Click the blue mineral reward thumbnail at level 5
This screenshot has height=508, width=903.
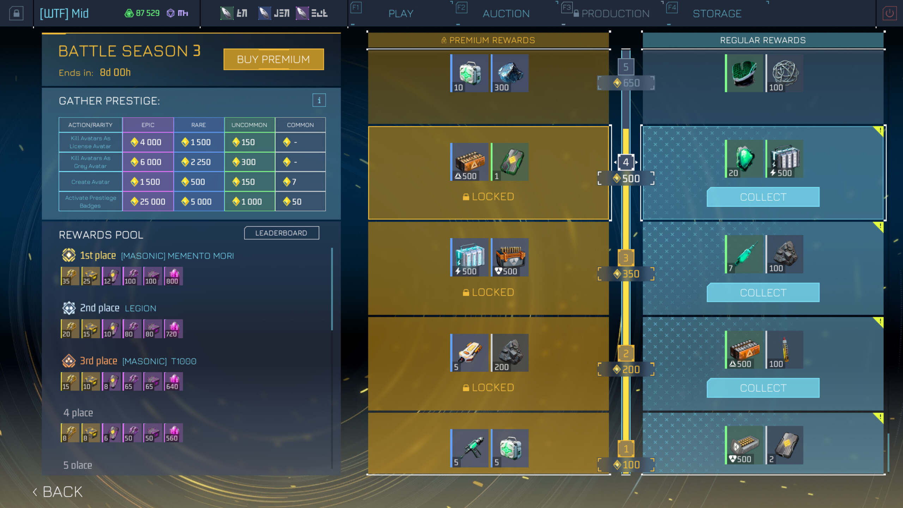tap(510, 73)
